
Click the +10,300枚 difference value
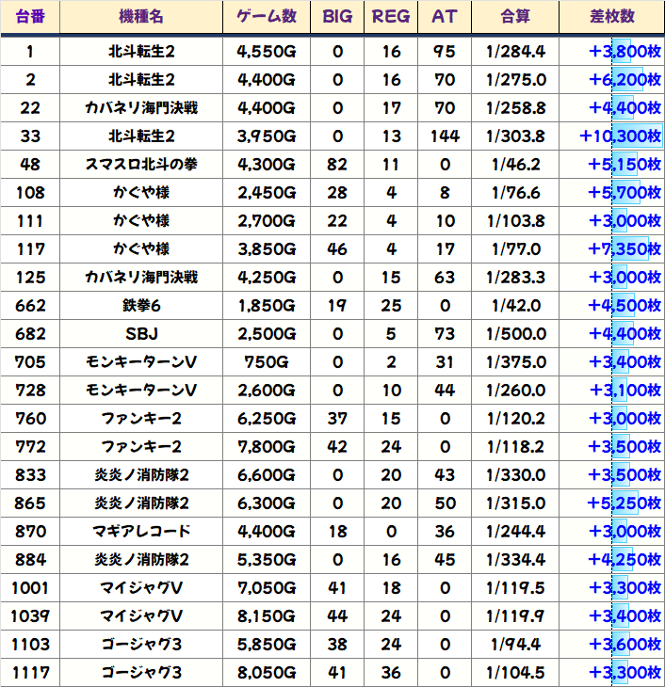[620, 136]
